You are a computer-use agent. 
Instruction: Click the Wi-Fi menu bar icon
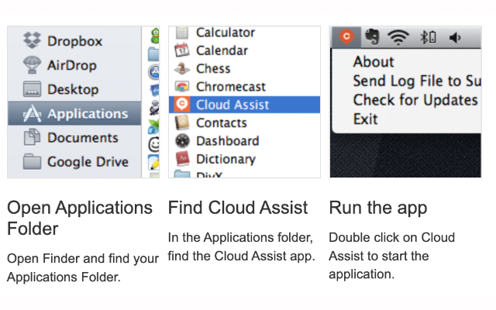[398, 37]
